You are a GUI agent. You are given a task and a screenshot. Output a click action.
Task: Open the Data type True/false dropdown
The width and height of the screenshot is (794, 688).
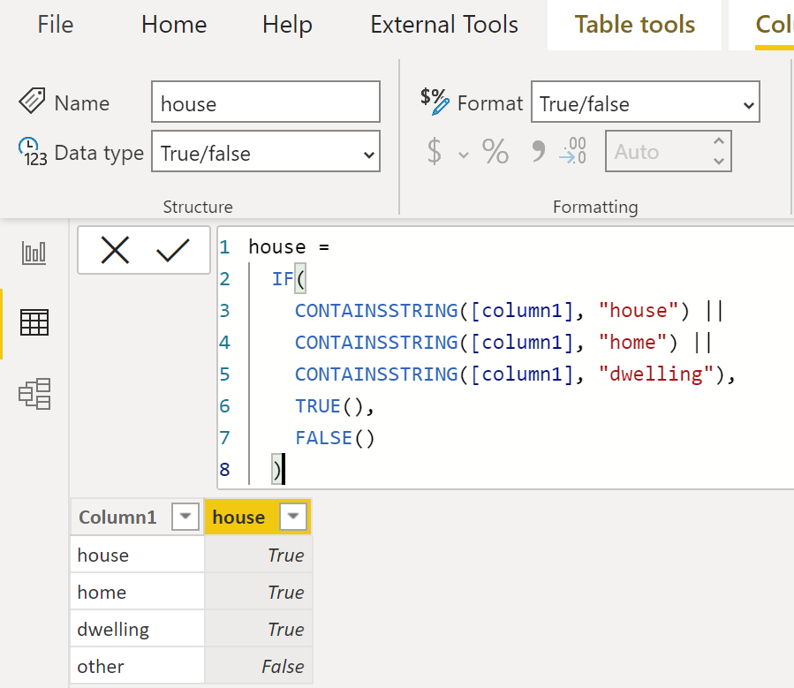pyautogui.click(x=265, y=151)
